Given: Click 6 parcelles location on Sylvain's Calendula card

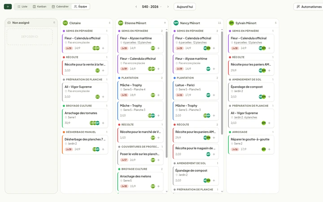Looking at the screenshot, I should coord(248,43).
